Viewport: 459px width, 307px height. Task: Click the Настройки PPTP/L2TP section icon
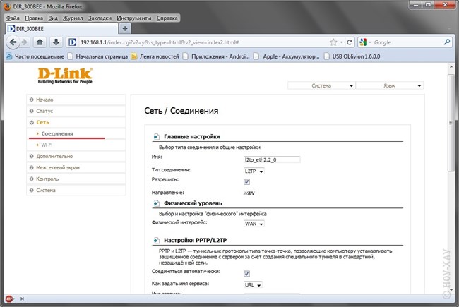point(156,240)
